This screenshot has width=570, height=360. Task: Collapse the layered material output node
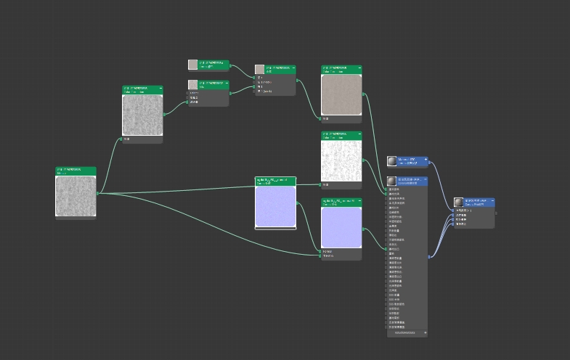(x=492, y=201)
